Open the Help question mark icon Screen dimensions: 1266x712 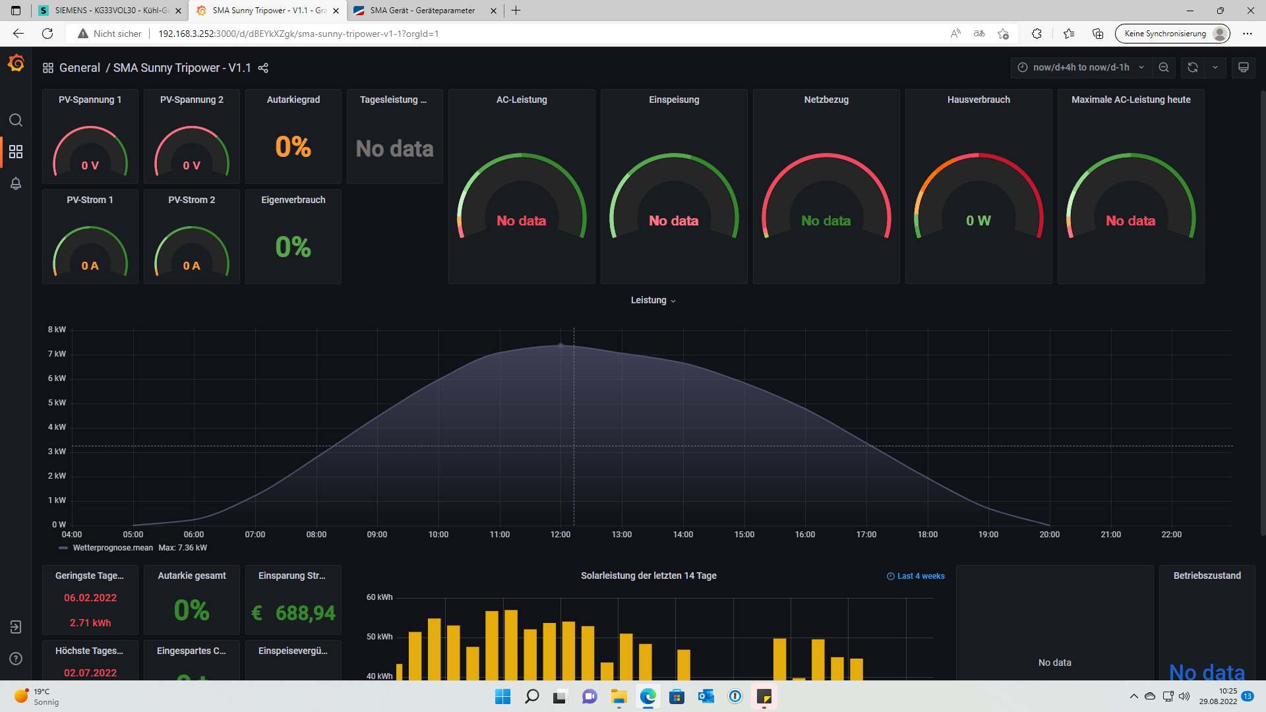[x=16, y=659]
